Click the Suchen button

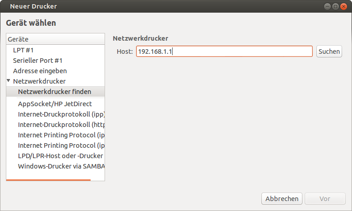click(x=329, y=52)
